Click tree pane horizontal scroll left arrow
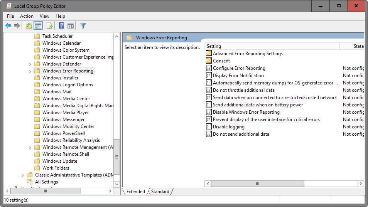 click(x=7, y=191)
